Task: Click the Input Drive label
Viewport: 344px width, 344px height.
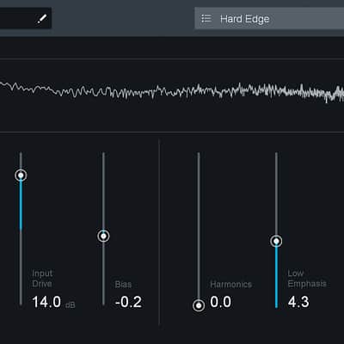Action: click(x=42, y=279)
